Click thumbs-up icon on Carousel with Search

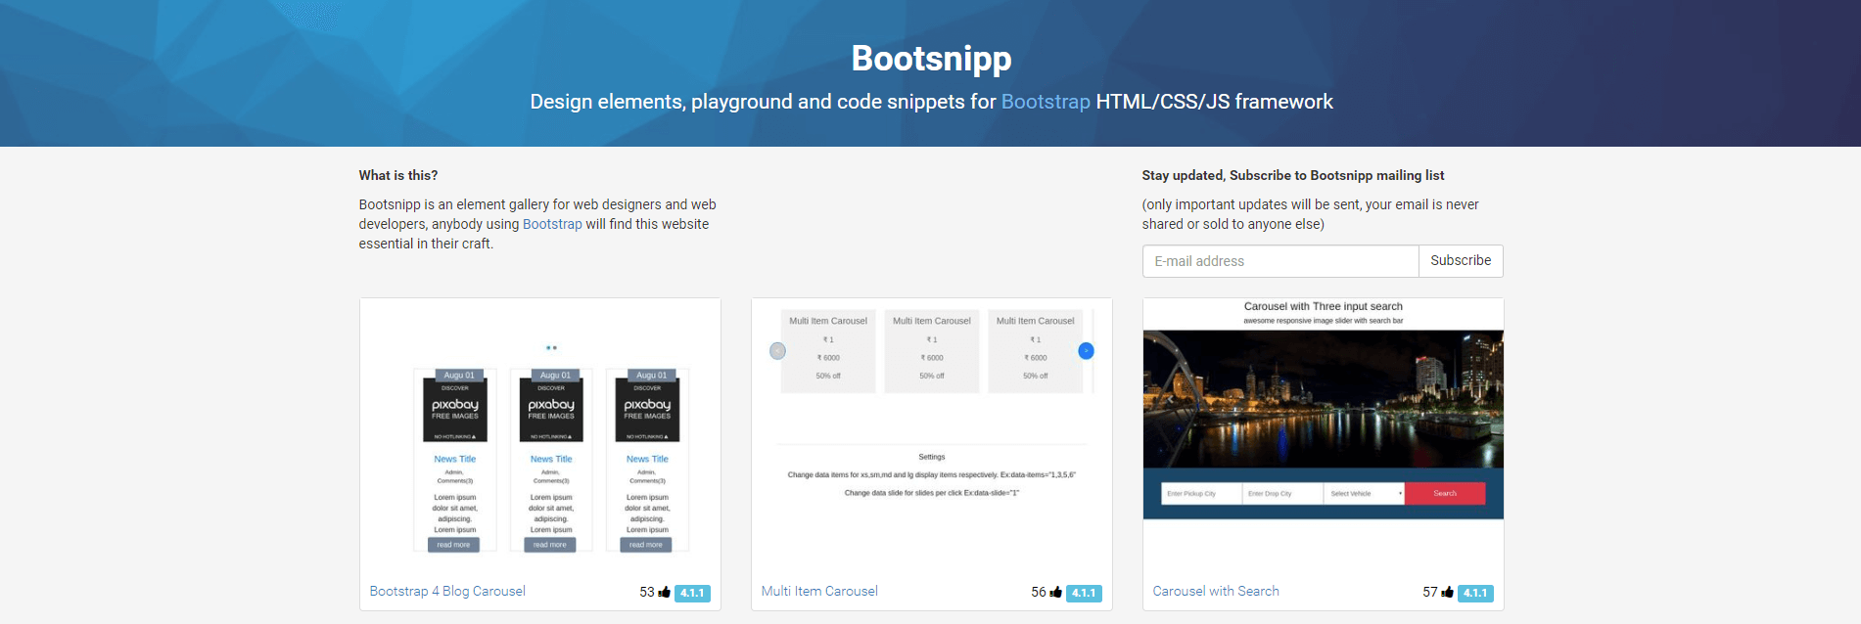1448,592
